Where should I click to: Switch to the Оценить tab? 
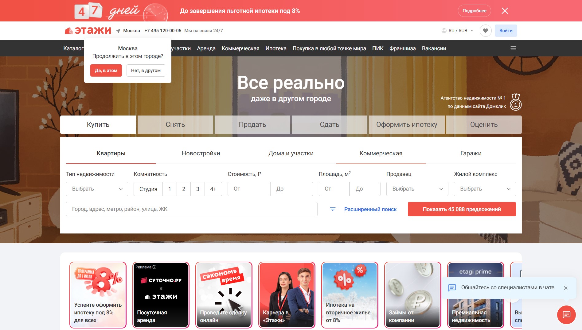click(x=484, y=125)
